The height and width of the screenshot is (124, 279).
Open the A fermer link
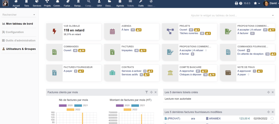(x=184, y=54)
